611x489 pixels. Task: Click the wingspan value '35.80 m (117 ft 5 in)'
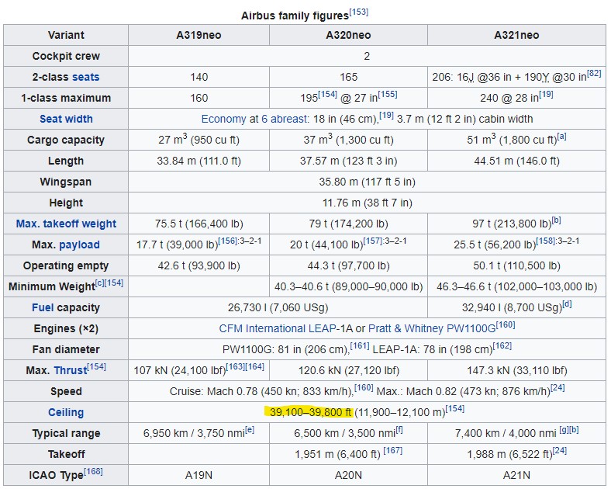point(367,182)
